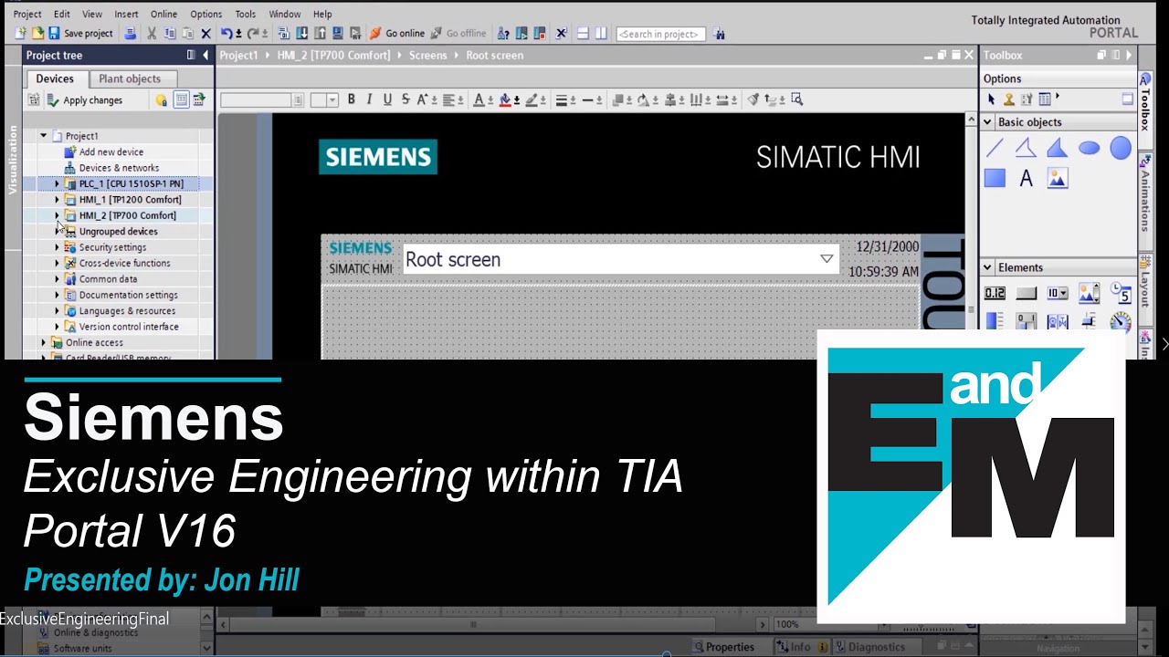Click Go offline
The height and width of the screenshot is (657, 1169).
pyautogui.click(x=458, y=34)
